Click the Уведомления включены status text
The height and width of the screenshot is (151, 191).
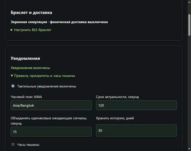tap(30, 68)
